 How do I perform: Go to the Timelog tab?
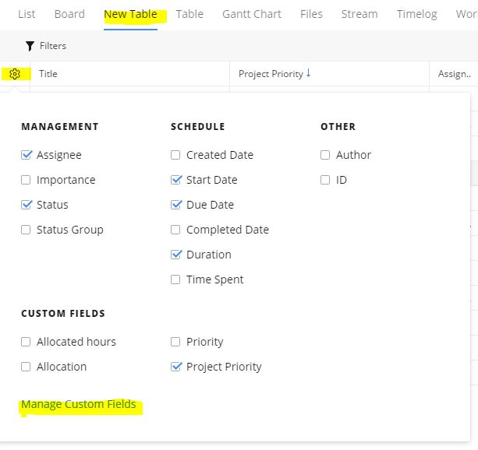[416, 14]
